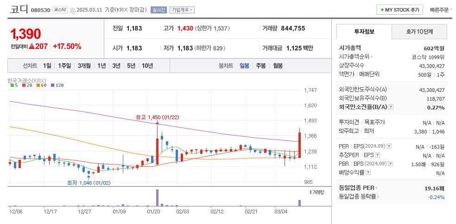Open the 기업개요 dropdown
Viewport: 456px width, 224px height.
[x=182, y=10]
